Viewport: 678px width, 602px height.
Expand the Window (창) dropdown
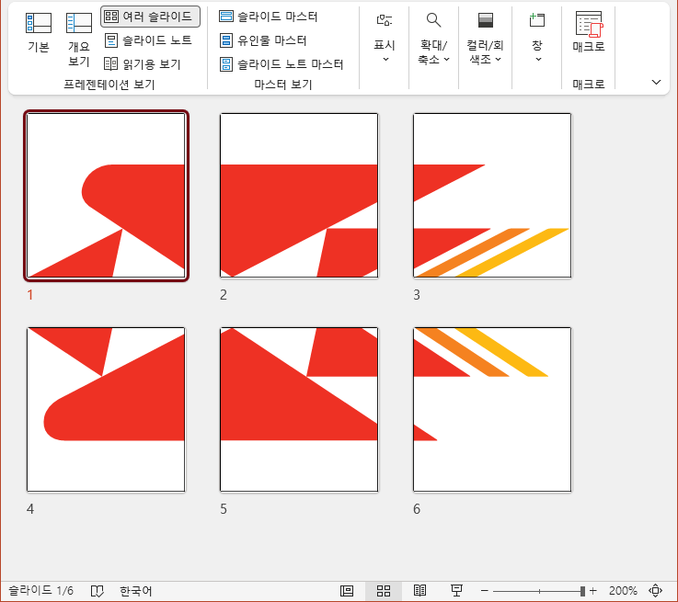click(537, 38)
